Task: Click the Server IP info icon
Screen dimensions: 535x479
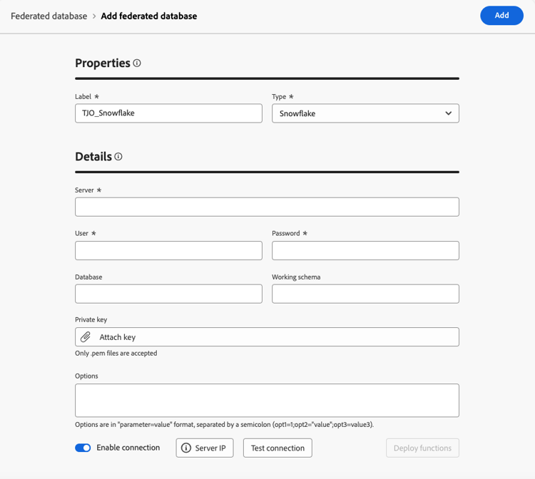Action: point(186,448)
